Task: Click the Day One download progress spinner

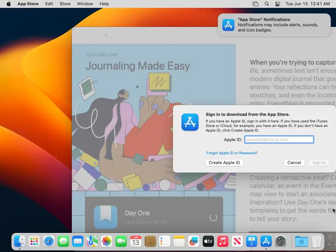Action: pyautogui.click(x=213, y=218)
